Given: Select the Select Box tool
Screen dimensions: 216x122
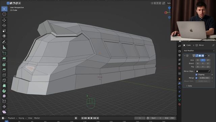Looking at the screenshot, I should click(x=4, y=9).
